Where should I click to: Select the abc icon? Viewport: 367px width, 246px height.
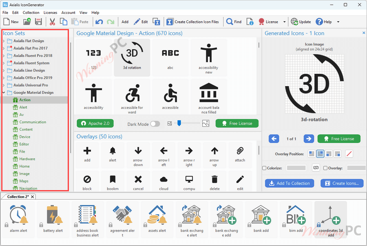(x=170, y=58)
